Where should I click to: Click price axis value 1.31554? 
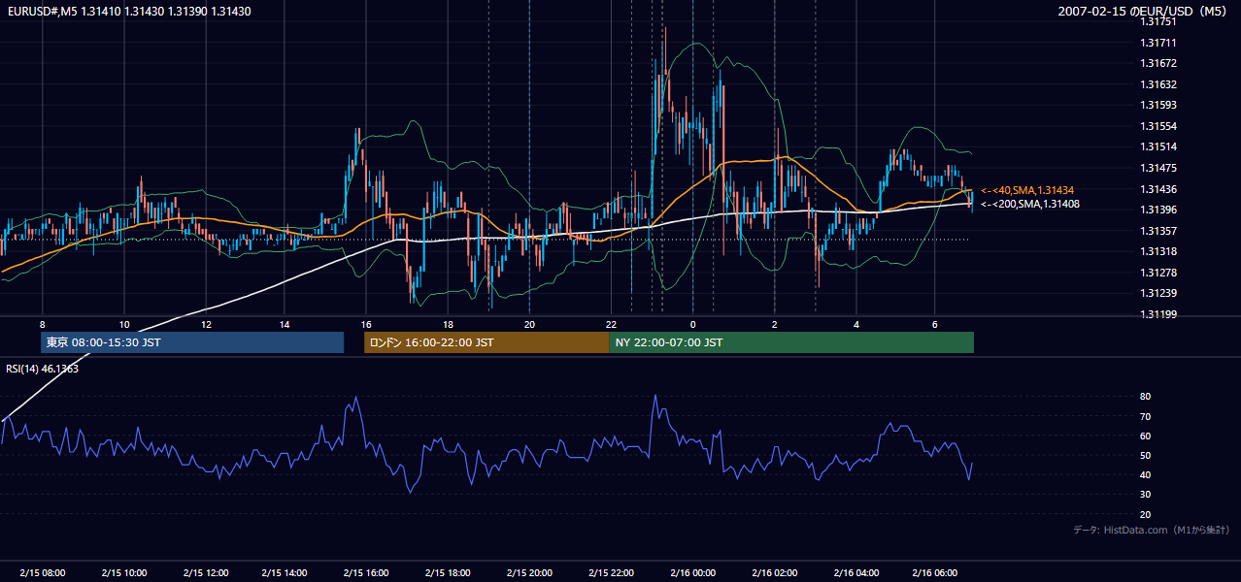point(1158,126)
